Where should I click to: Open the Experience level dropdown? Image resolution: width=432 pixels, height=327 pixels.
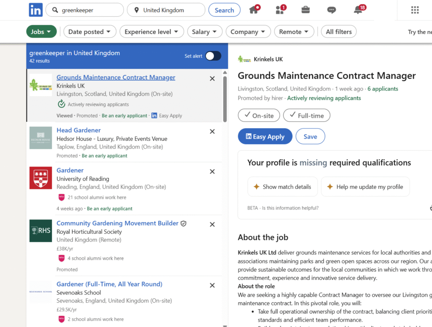[x=152, y=32]
